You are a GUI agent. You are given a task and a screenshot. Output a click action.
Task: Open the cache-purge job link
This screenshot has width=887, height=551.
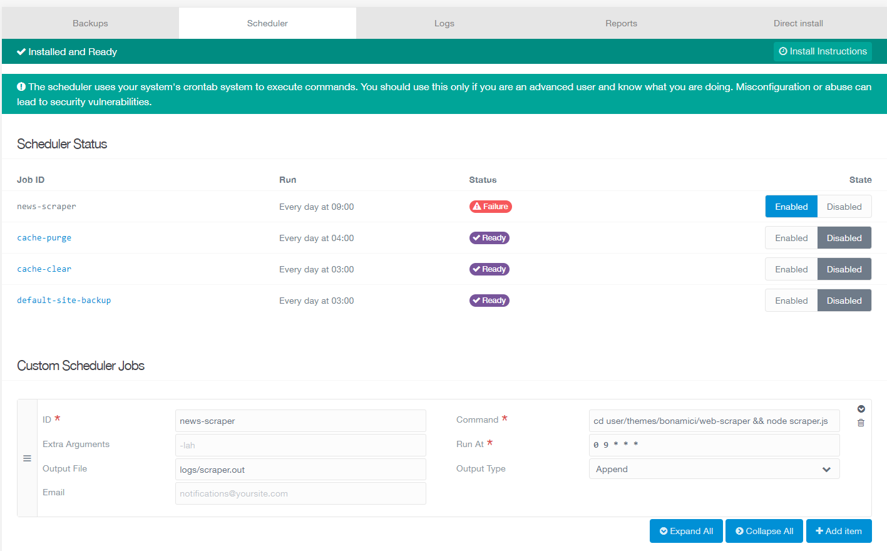click(44, 238)
